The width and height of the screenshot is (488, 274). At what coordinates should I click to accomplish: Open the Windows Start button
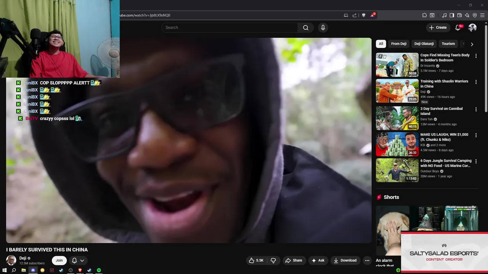(5, 270)
